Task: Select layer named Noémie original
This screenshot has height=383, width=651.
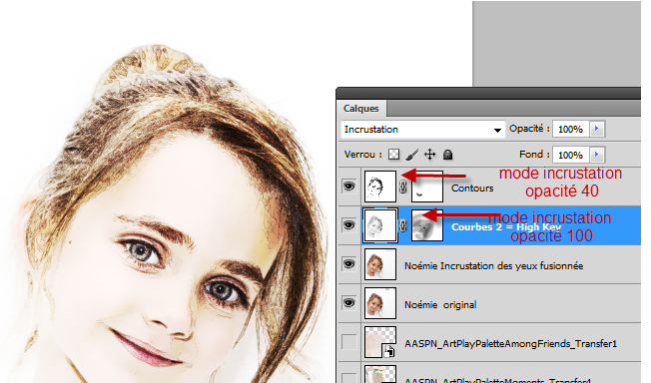Action: [440, 305]
